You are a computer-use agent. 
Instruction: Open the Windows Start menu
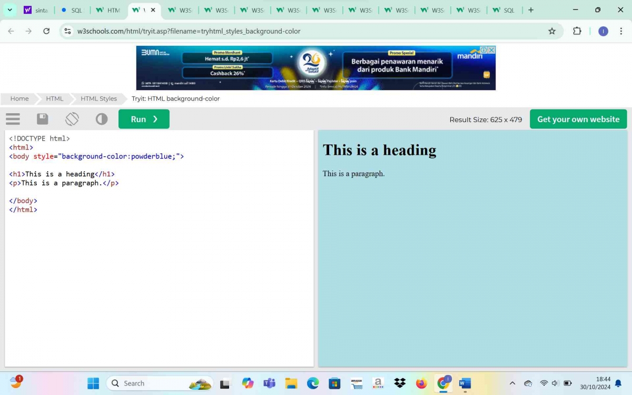[x=93, y=383]
